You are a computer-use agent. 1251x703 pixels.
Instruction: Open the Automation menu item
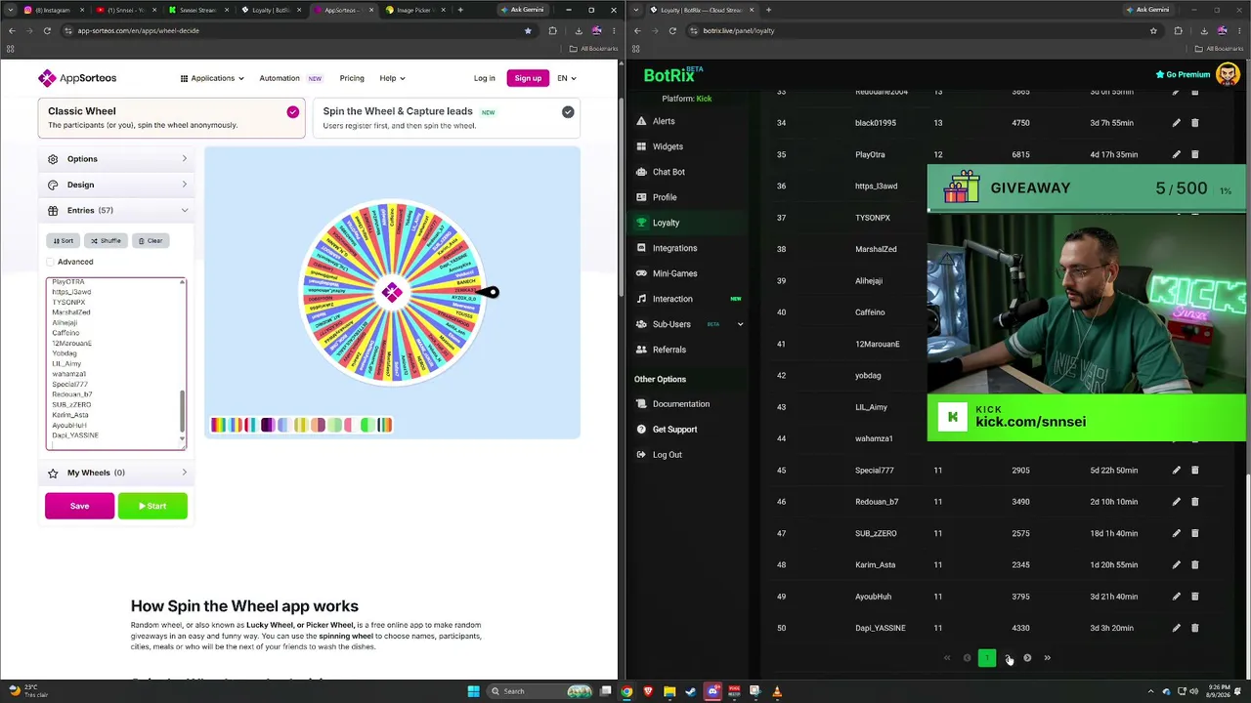pos(280,78)
